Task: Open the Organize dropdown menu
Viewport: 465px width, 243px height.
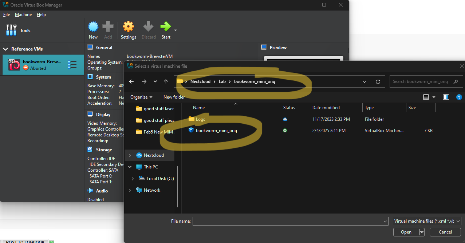Action: (x=141, y=97)
